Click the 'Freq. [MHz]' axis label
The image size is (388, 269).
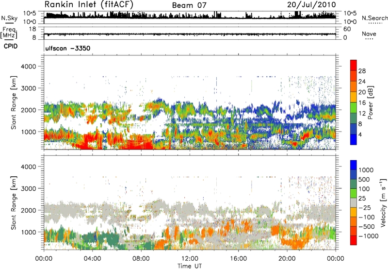9,33
